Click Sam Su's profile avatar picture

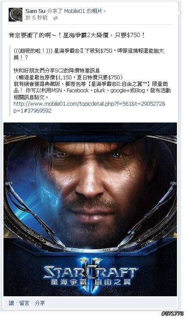tap(15, 15)
